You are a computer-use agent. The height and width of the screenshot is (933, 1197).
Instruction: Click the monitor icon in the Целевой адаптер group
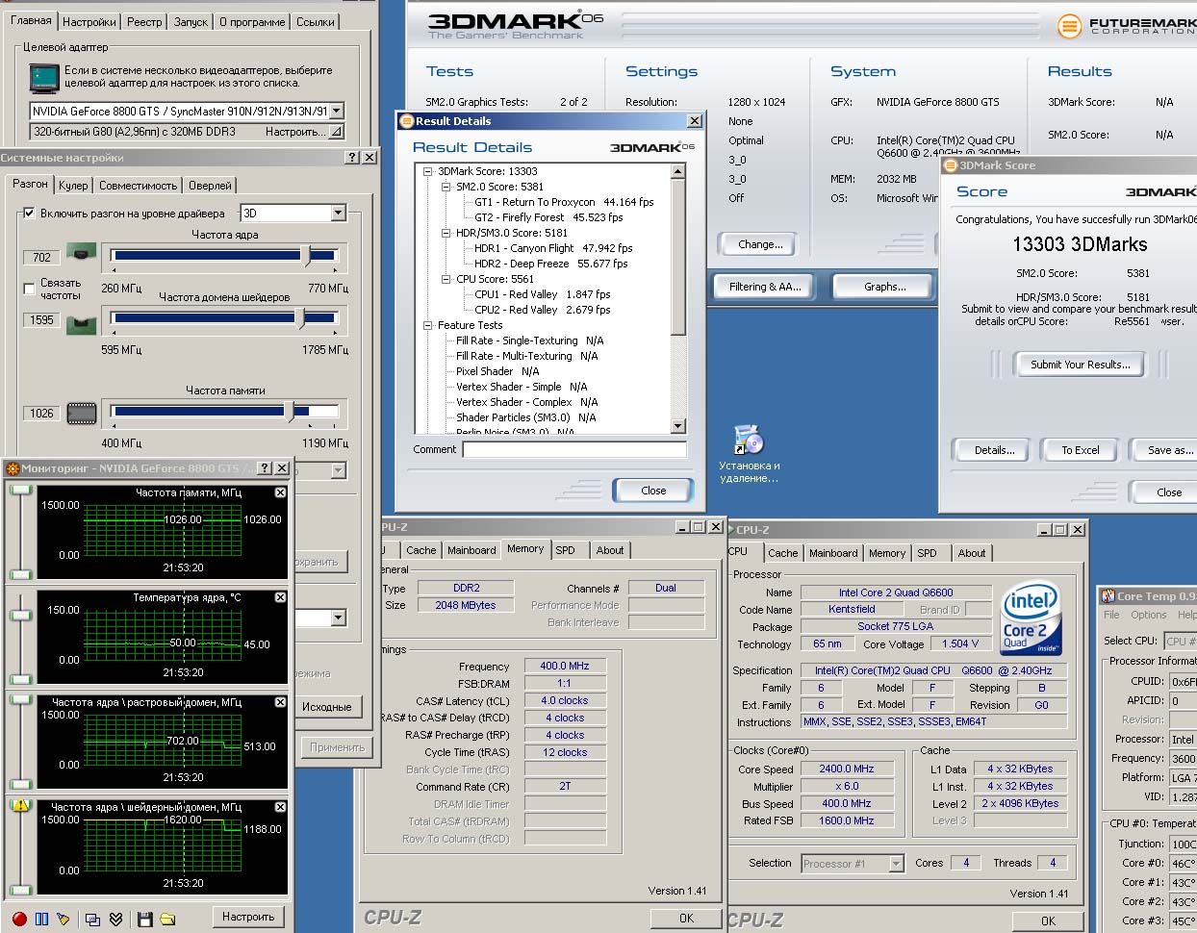point(43,78)
